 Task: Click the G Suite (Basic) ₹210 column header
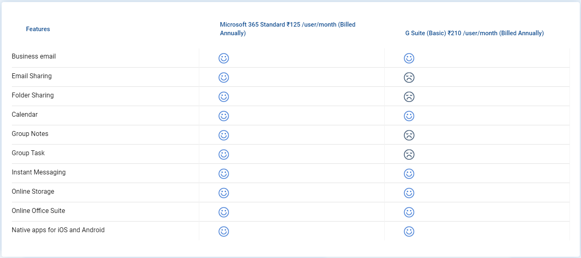coord(474,33)
